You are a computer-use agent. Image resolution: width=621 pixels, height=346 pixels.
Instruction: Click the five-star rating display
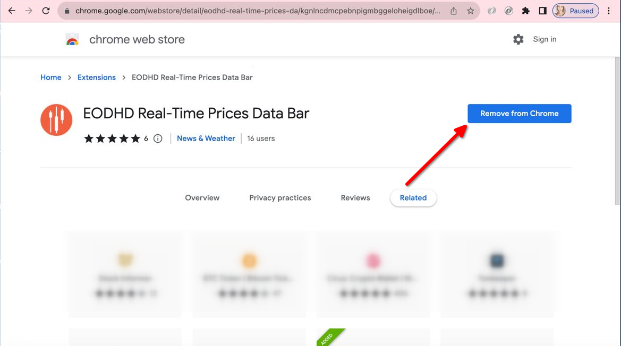click(112, 139)
